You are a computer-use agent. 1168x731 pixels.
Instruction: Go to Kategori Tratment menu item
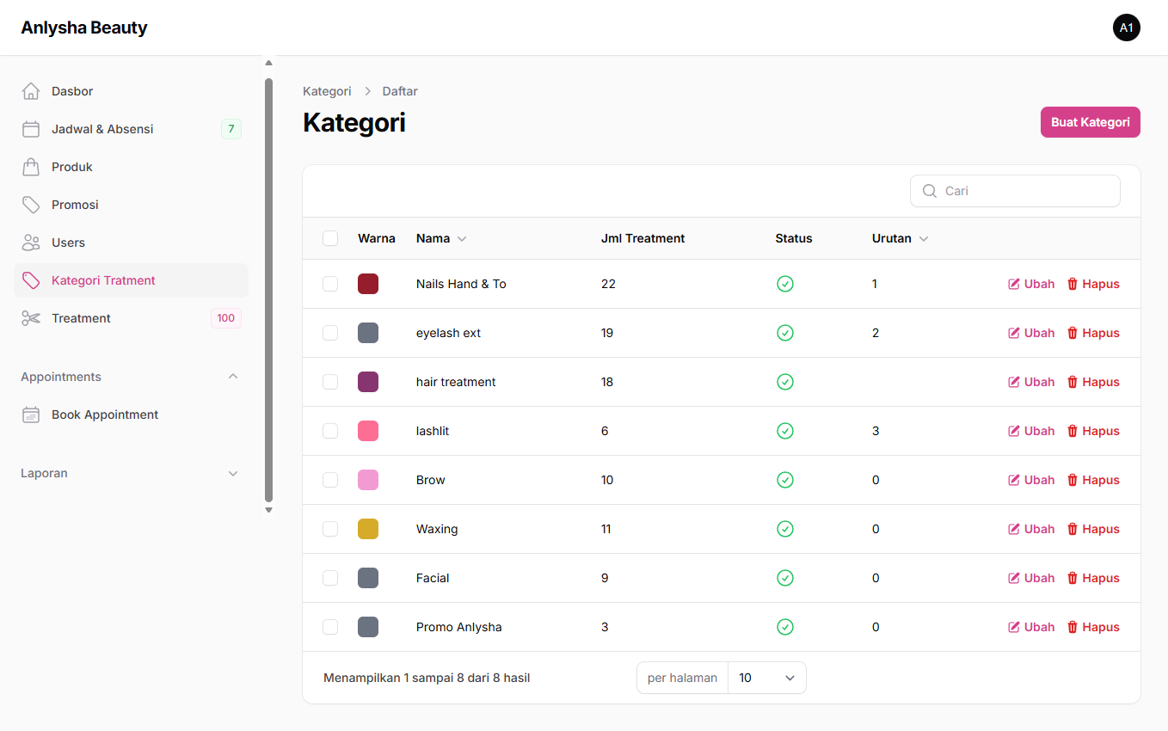103,280
